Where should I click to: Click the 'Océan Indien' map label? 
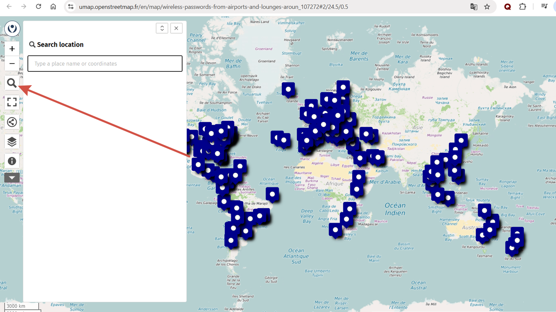(x=395, y=209)
